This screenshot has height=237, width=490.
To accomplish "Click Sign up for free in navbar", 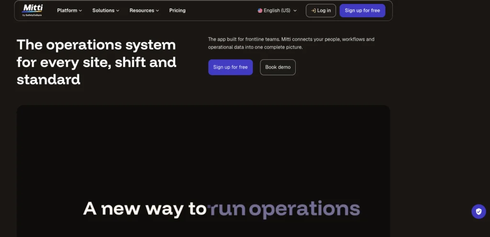I will [362, 11].
